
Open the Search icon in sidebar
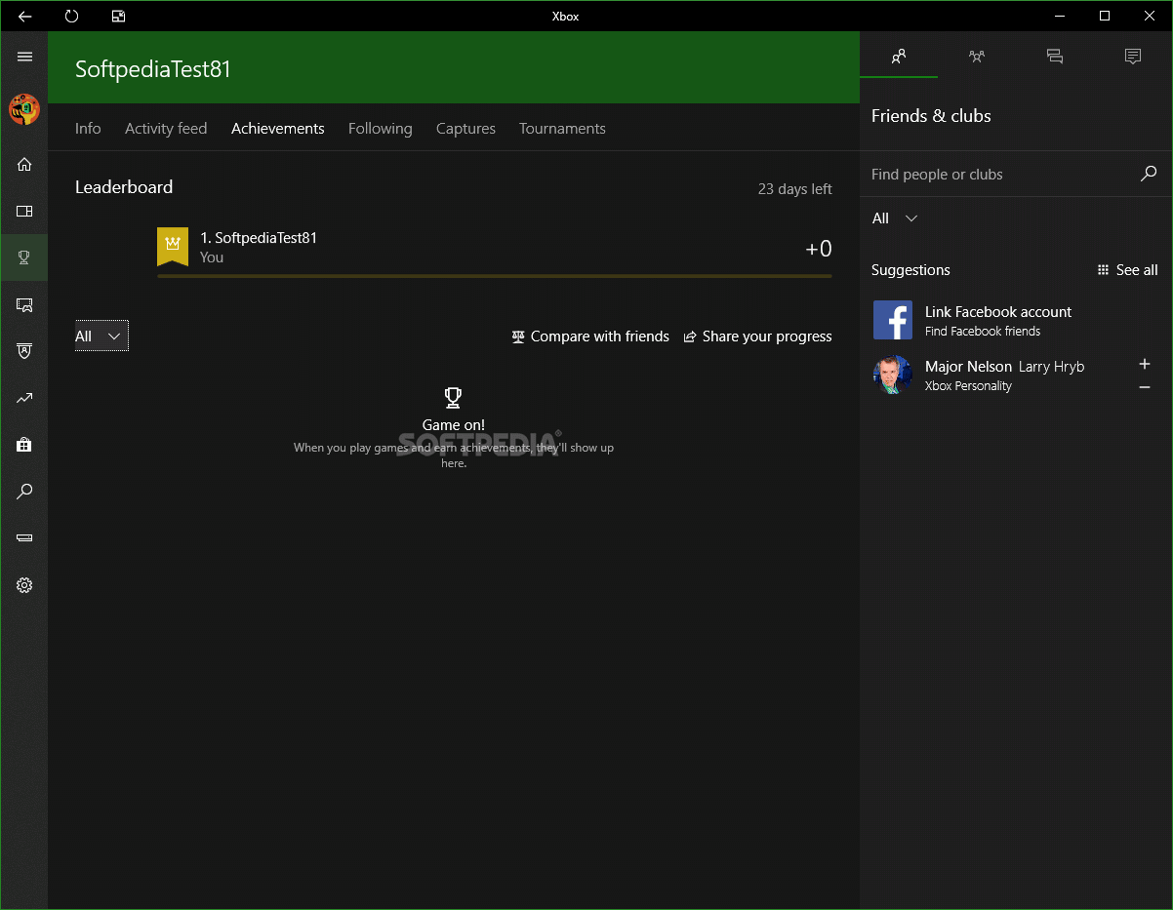(24, 492)
